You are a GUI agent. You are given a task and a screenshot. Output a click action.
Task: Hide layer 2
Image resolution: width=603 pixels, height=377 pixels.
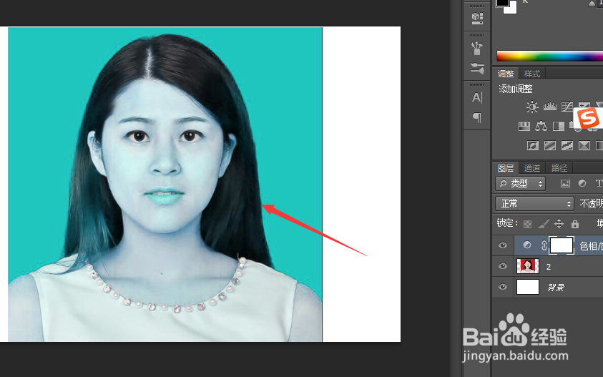pyautogui.click(x=503, y=266)
